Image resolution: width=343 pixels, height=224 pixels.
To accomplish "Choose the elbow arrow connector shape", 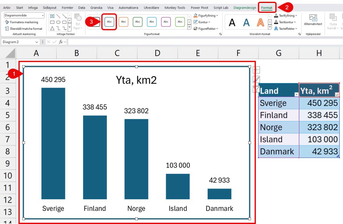I will tap(64, 28).
